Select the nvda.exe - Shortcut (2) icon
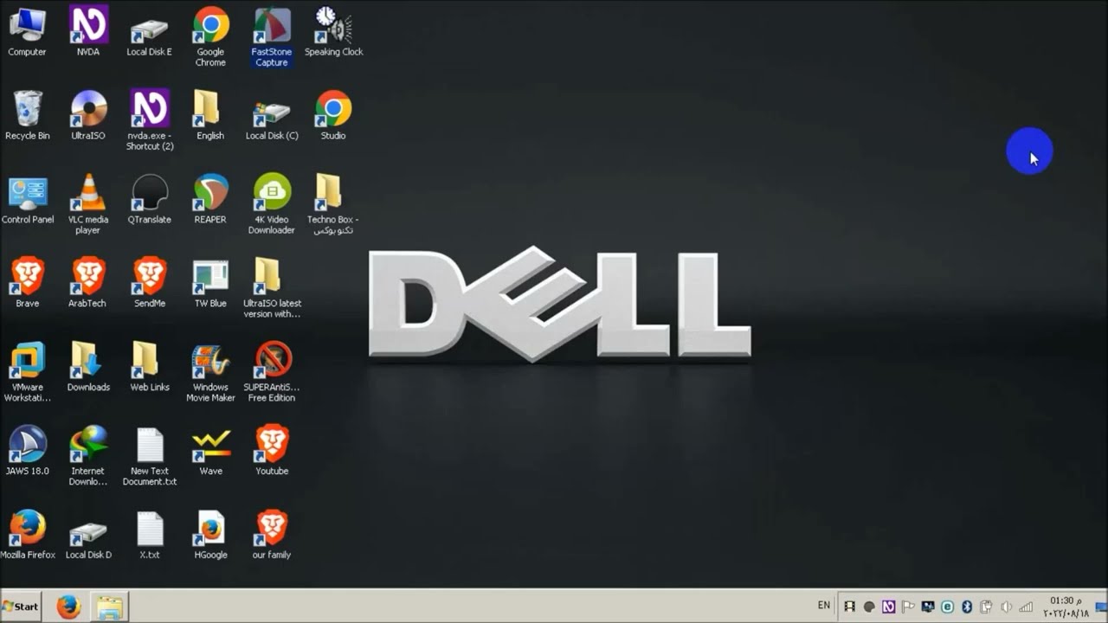This screenshot has height=623, width=1108. point(150,121)
